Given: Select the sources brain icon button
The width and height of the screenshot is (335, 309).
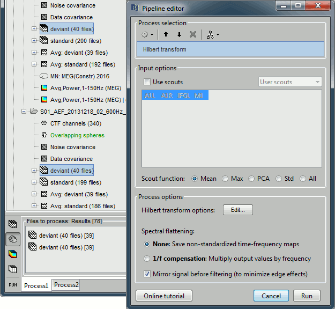Looking at the screenshot, I should (12, 239).
